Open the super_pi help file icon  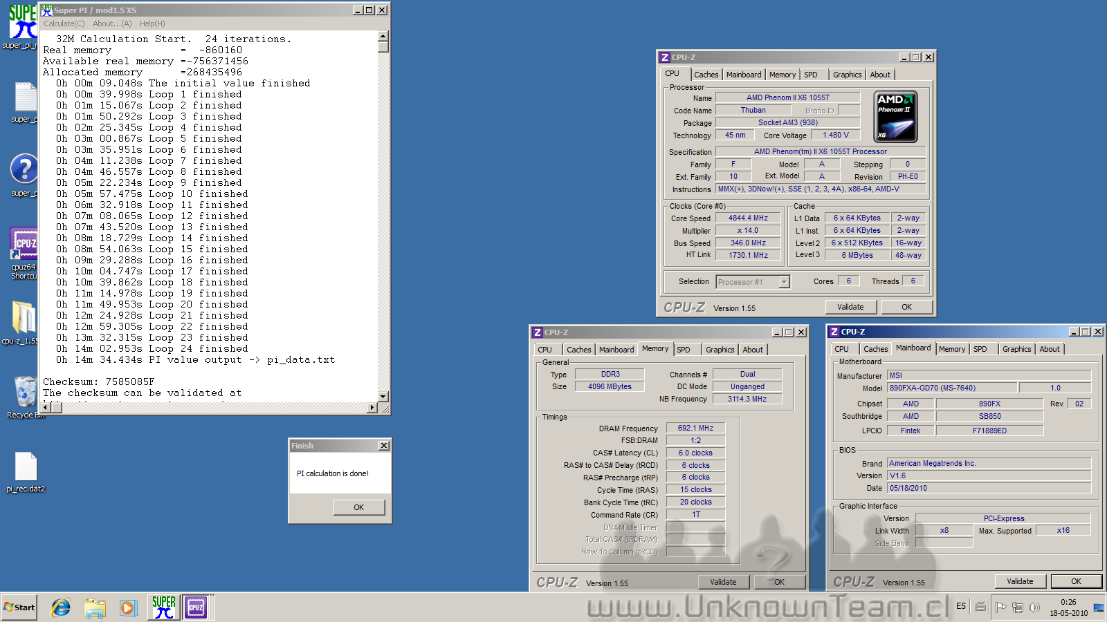click(x=24, y=176)
